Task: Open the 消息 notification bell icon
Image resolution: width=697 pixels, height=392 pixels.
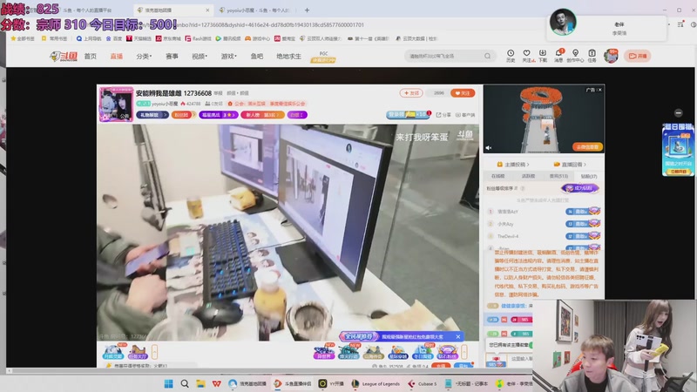Action: 558,56
